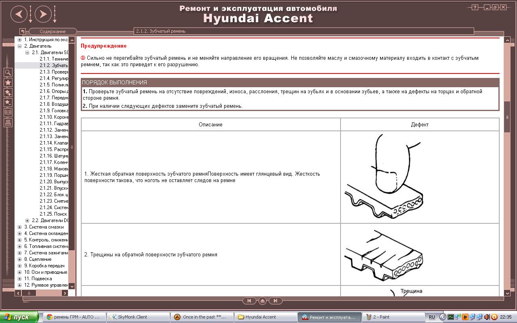The image size is (517, 323).
Task: Click 'Описание' table column header
Action: (x=210, y=125)
